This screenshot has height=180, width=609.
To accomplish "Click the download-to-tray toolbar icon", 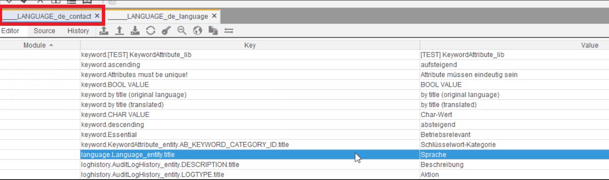I will click(135, 31).
